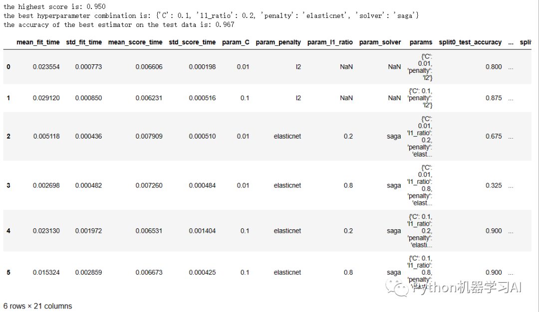
Task: Select the split0_test_accuracy column header
Action: click(470, 42)
